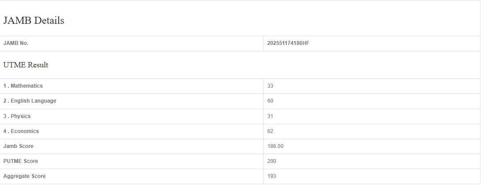Click the 'PUTME Score' row label

click(20, 161)
